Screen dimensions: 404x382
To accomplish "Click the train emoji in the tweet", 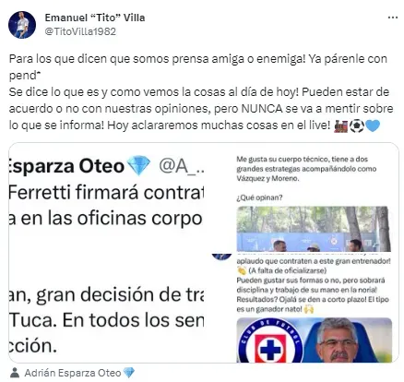I will tap(340, 125).
